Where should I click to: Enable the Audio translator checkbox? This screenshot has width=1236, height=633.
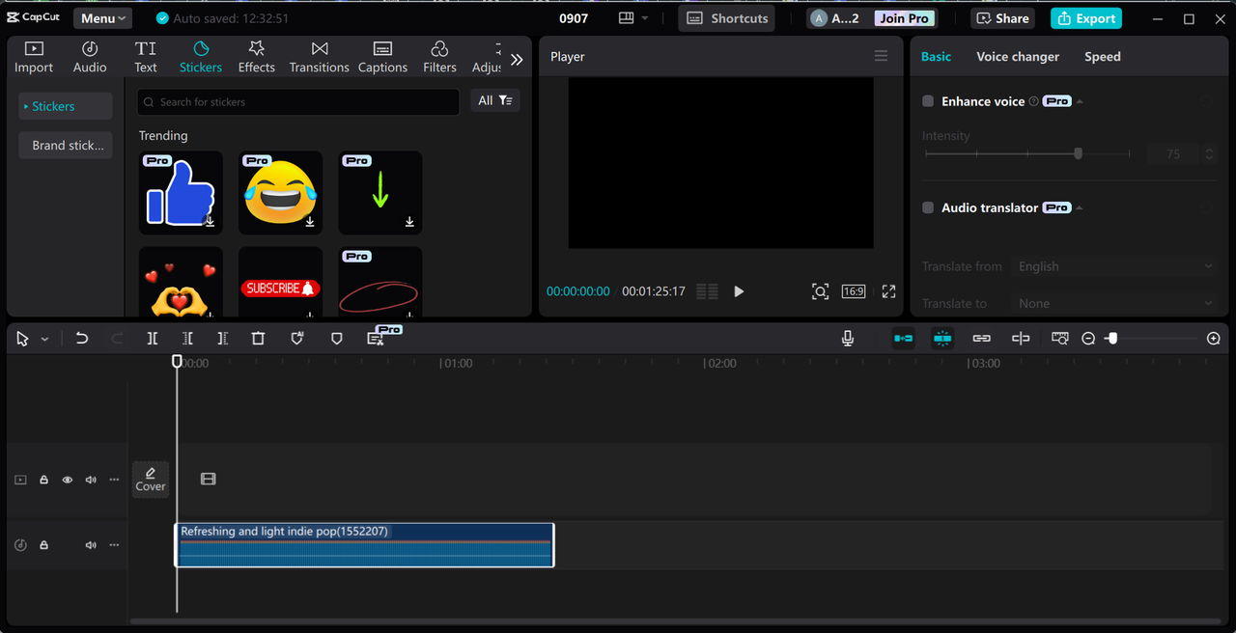[928, 207]
